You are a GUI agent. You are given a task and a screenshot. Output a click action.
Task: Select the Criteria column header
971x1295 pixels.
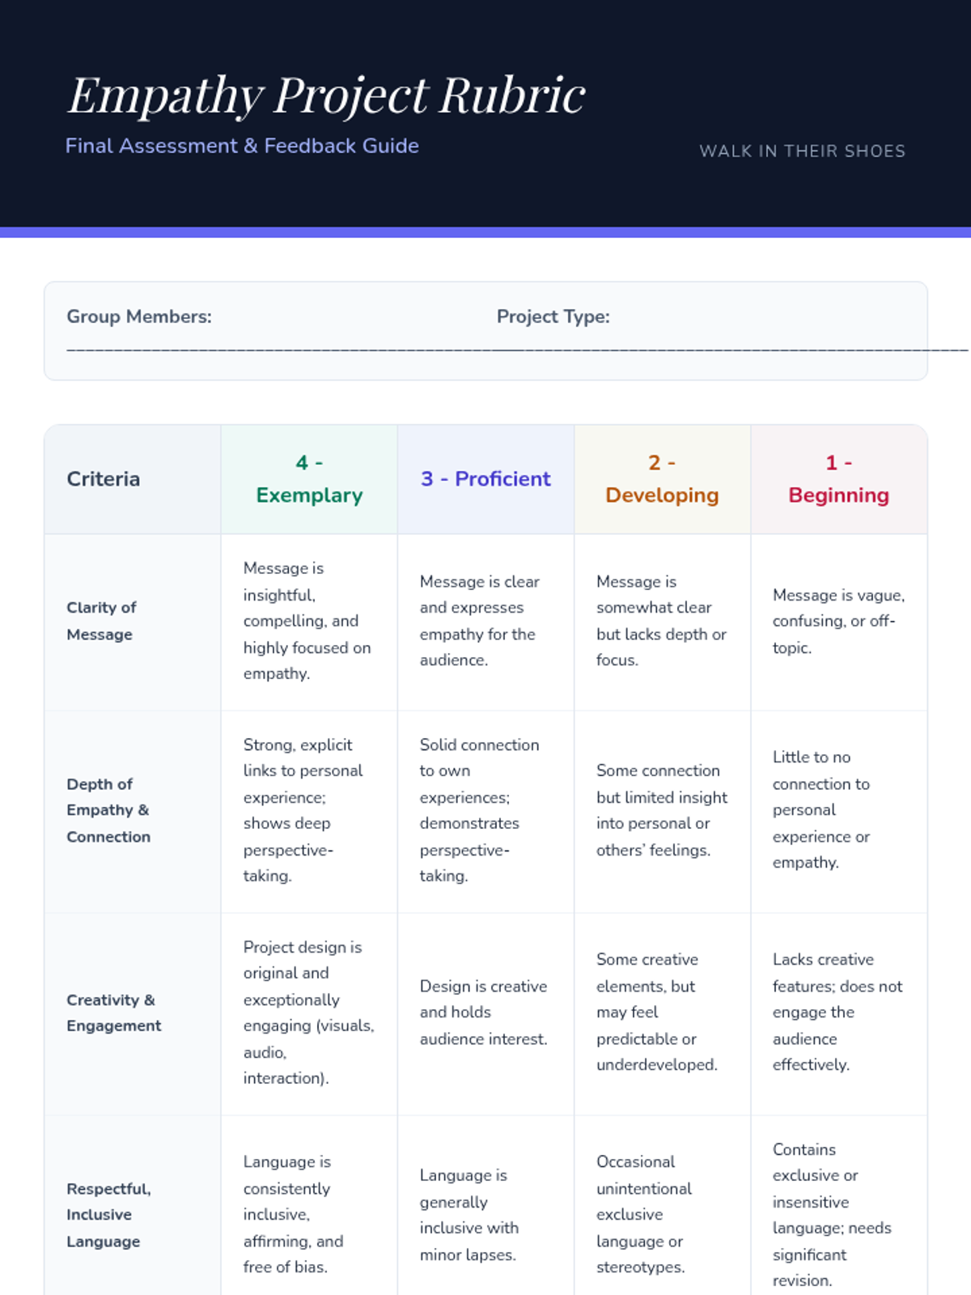click(x=104, y=479)
